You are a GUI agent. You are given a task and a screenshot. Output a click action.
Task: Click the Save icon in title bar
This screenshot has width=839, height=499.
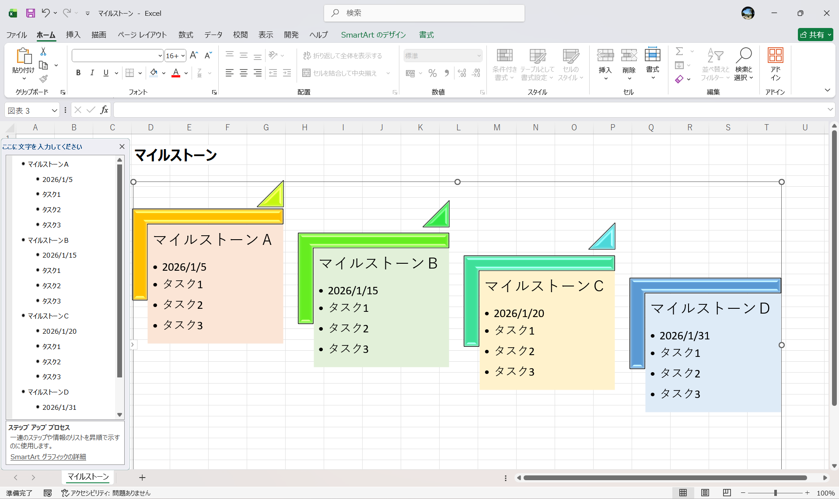pyautogui.click(x=30, y=13)
